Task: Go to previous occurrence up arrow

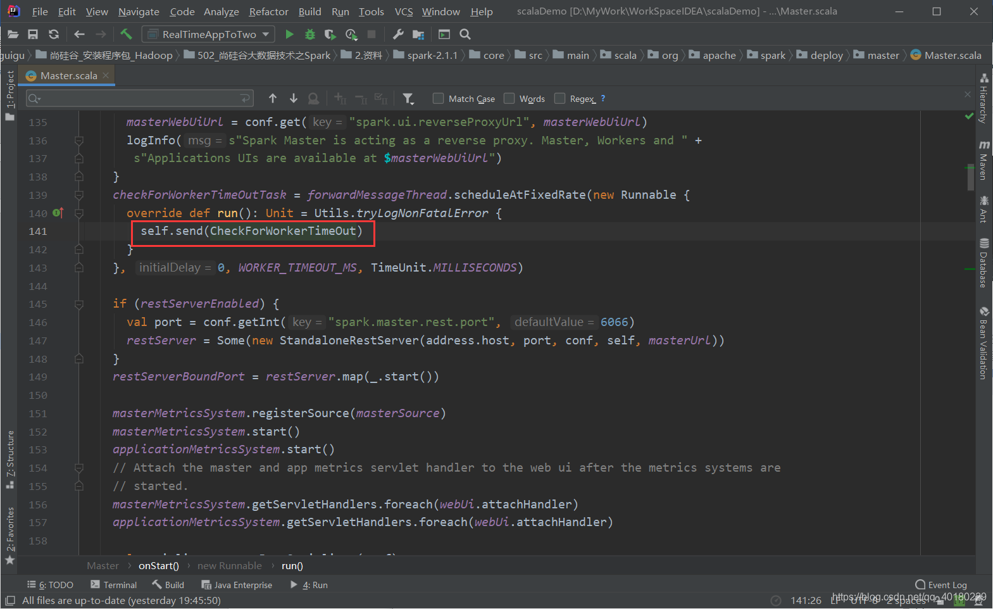Action: 273,98
